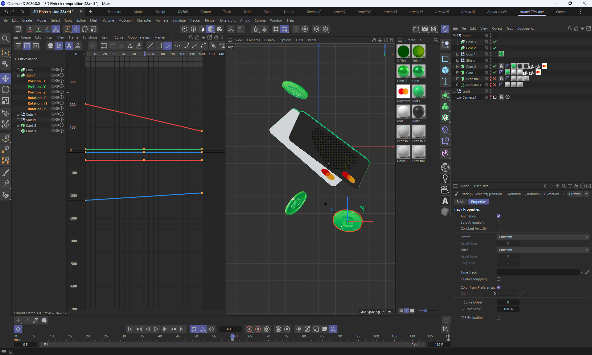Click the F-Curve Scale input field

click(508, 309)
